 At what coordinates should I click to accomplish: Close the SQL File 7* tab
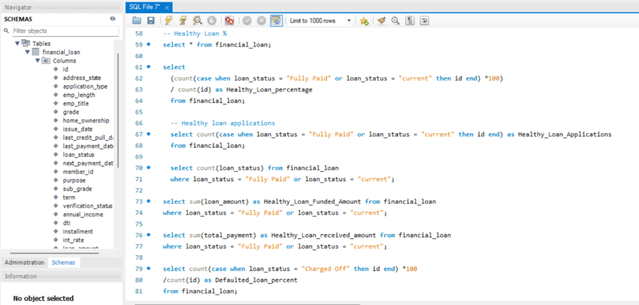pos(167,7)
